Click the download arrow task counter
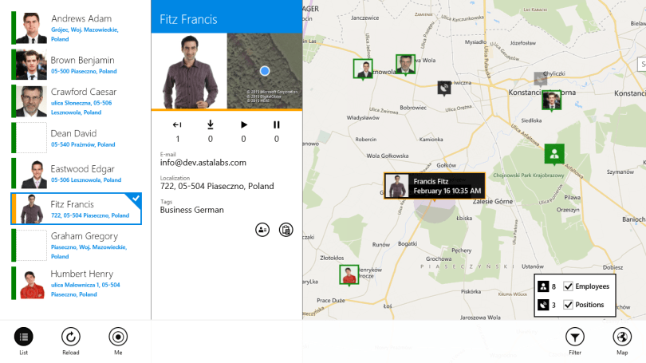 tap(211, 124)
